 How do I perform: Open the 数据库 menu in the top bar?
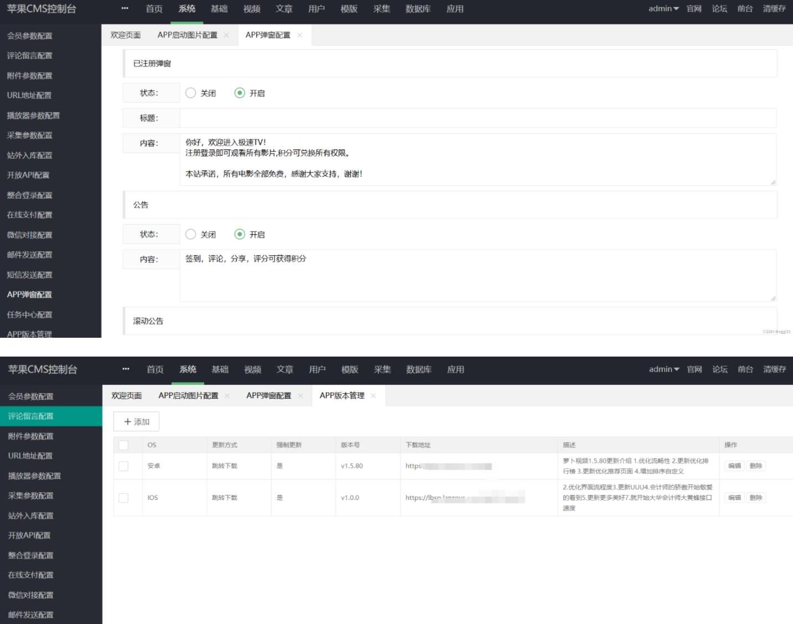pos(418,9)
